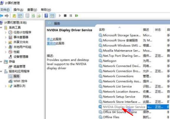
Task: Click the 停止 link to stop this service
Action: click(x=50, y=39)
